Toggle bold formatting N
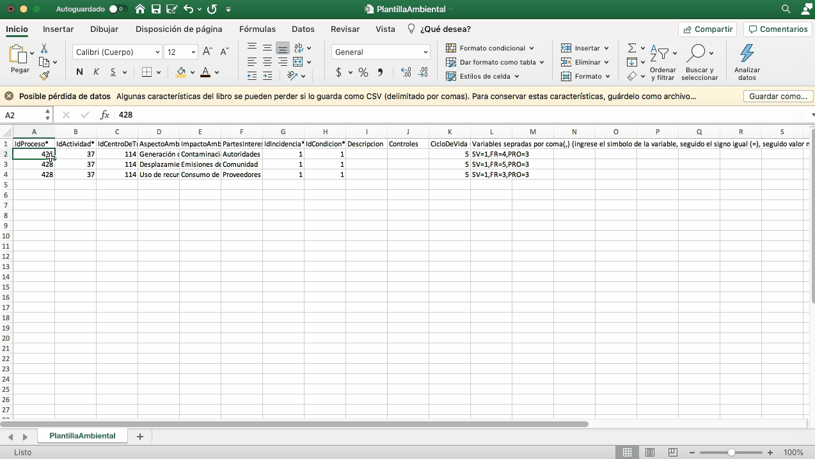The image size is (815, 459). 79,72
